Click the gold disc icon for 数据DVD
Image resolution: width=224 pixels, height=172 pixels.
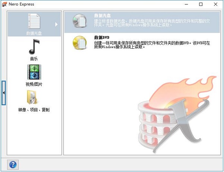80,43
